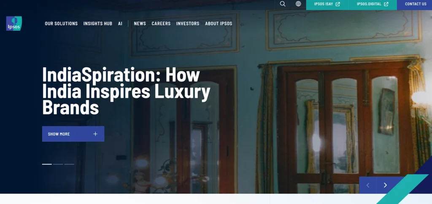The image size is (432, 204).
Task: Click the external link icon beside Ipsos.Digital
Action: click(x=386, y=4)
